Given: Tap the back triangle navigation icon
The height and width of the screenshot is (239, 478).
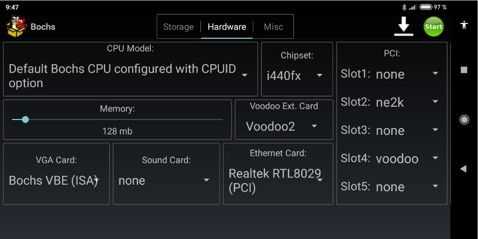Looking at the screenshot, I should (463, 168).
